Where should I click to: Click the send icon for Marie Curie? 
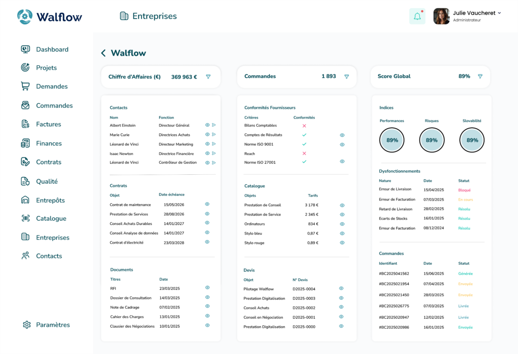coord(214,135)
